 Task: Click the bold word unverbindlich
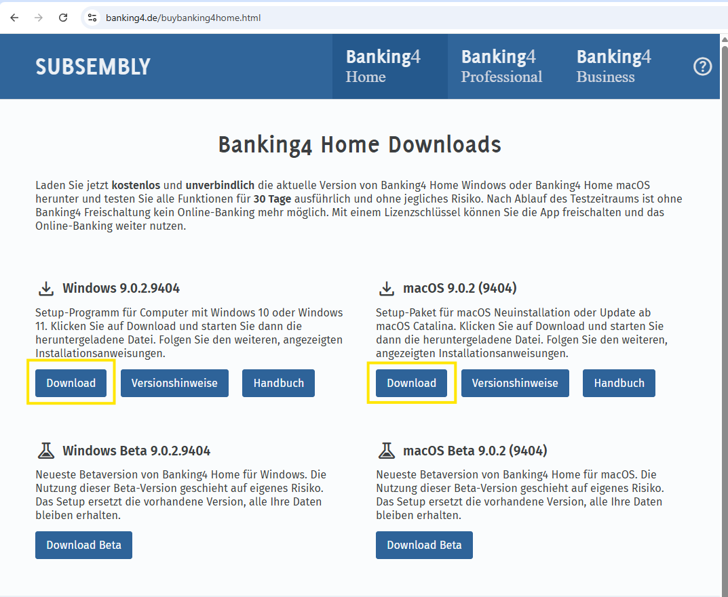tap(220, 185)
